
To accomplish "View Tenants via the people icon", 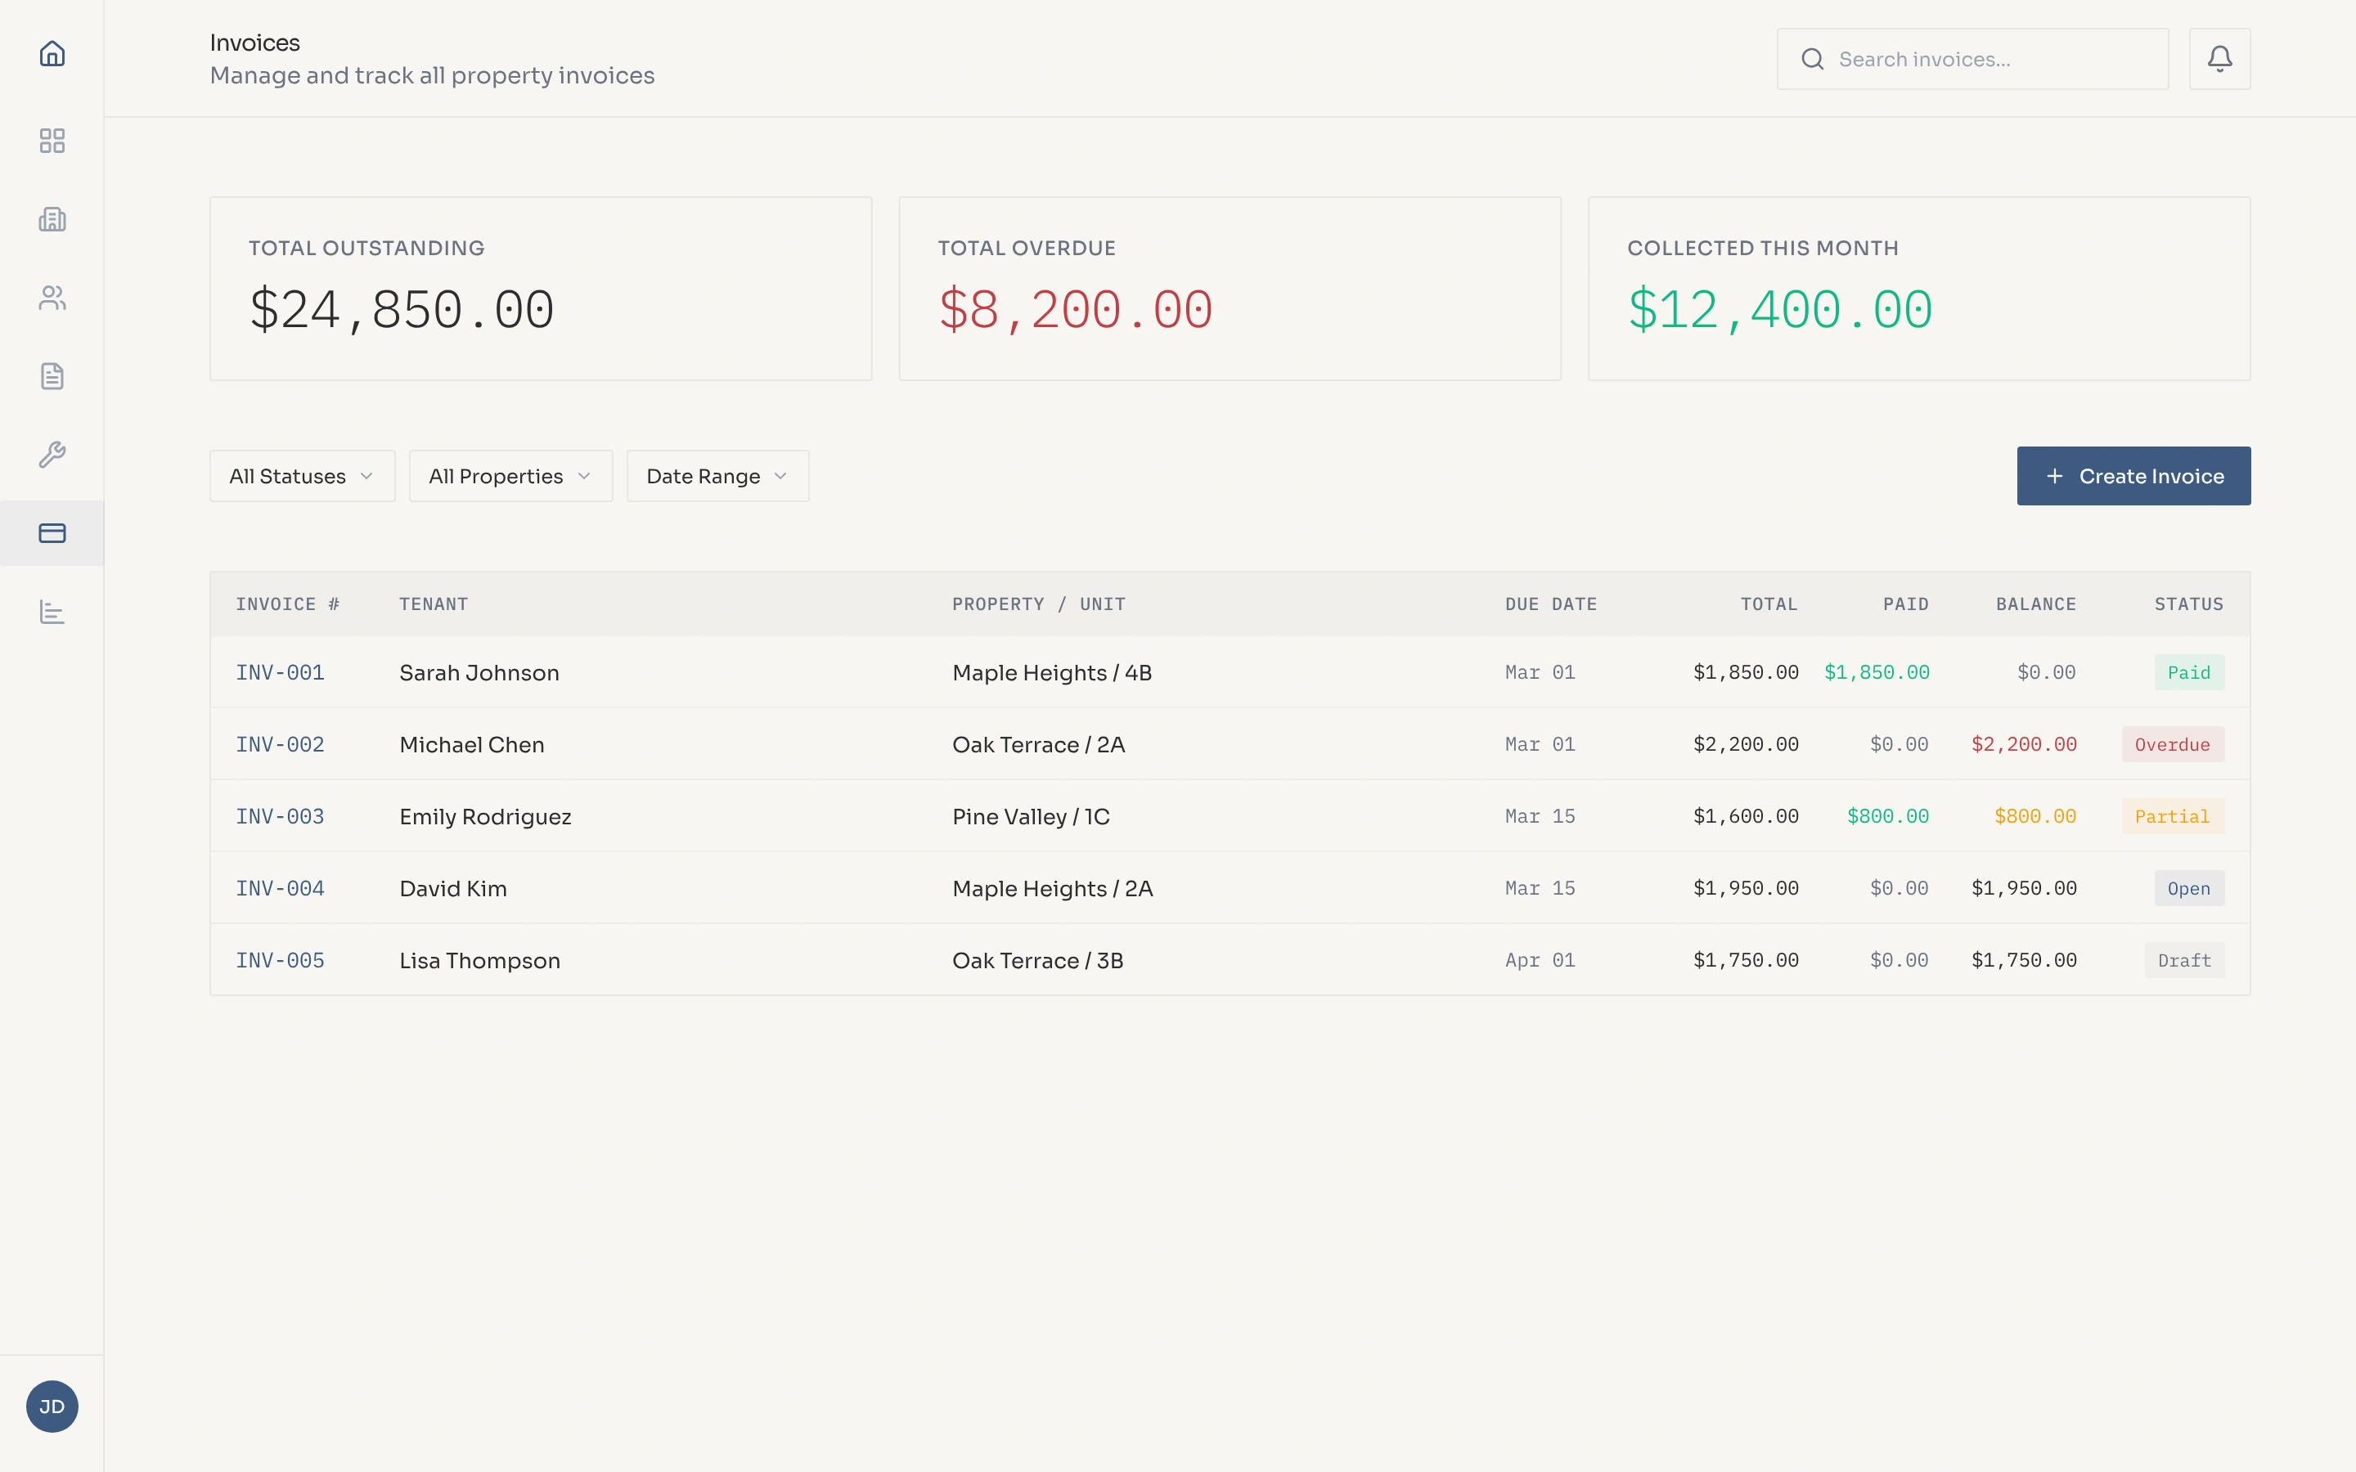I will (x=52, y=298).
